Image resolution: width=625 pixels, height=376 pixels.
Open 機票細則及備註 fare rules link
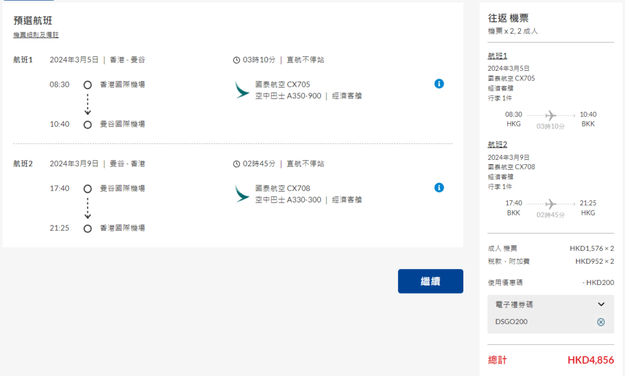coord(36,35)
